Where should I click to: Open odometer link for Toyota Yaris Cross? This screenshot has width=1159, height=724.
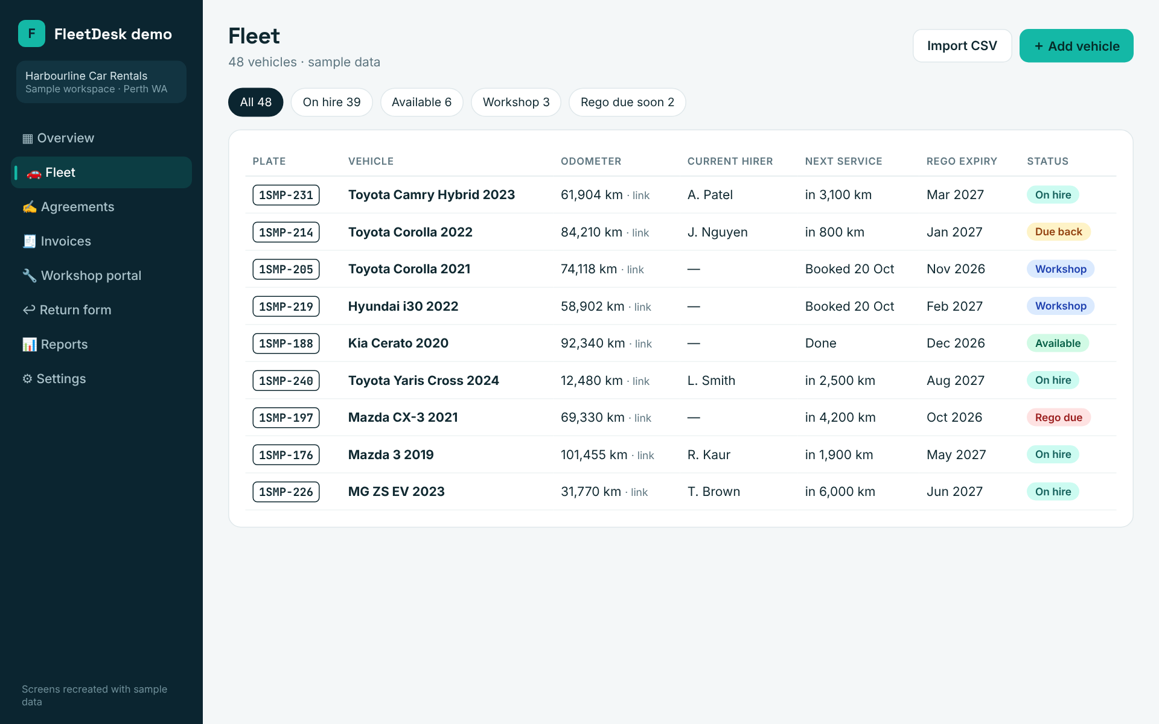coord(641,381)
